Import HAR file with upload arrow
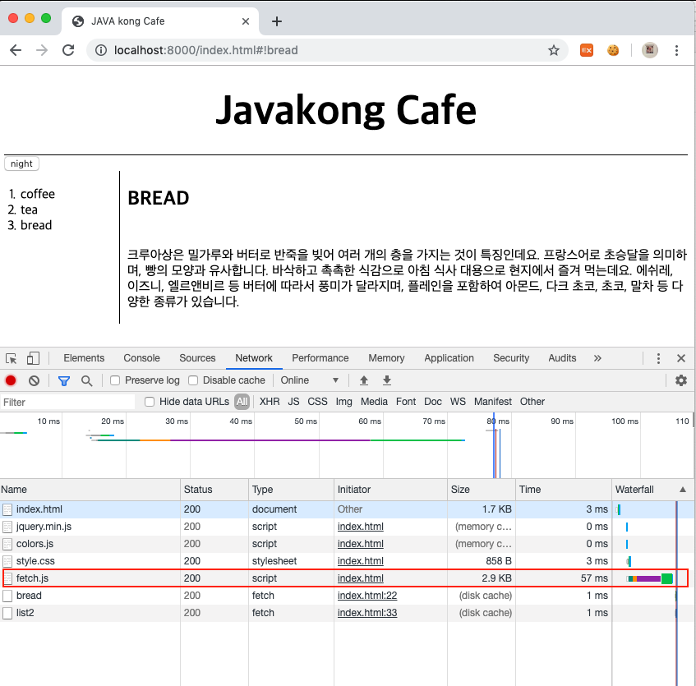The height and width of the screenshot is (686, 696). 364,380
